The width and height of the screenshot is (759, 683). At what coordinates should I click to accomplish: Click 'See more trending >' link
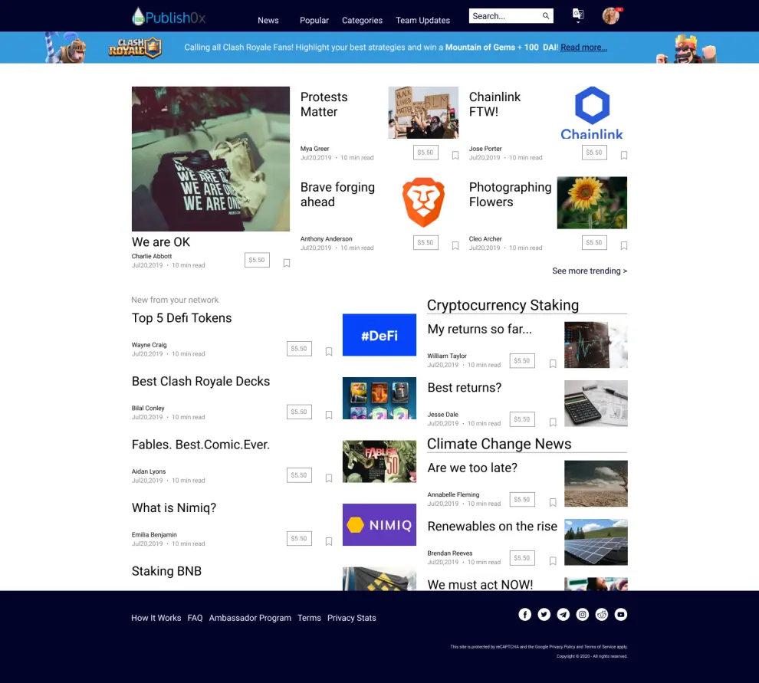pos(590,271)
